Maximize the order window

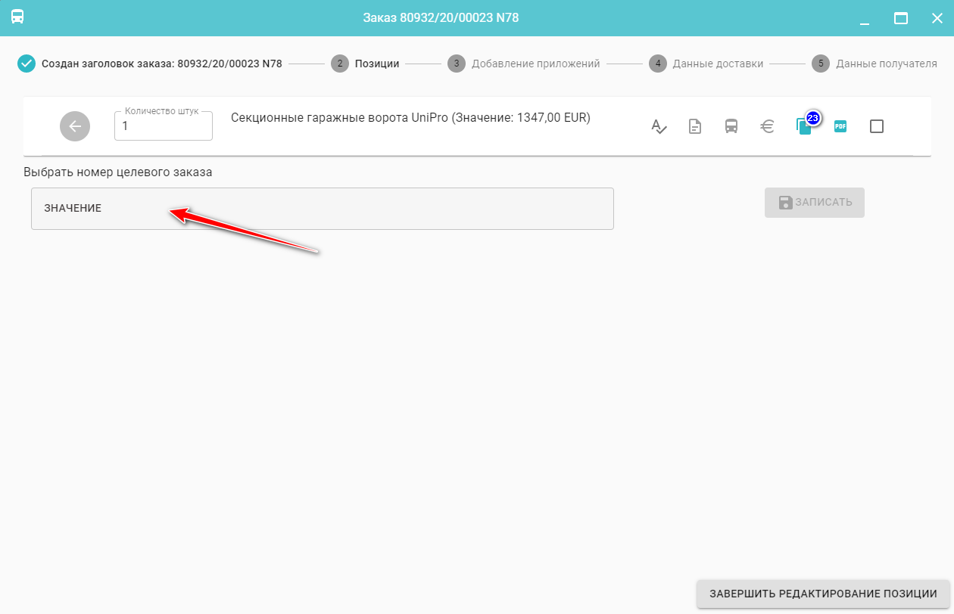coord(901,18)
